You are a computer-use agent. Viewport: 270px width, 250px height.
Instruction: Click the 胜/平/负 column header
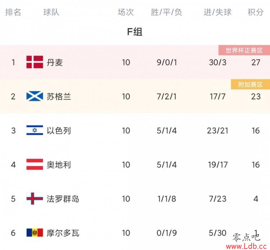(166, 12)
